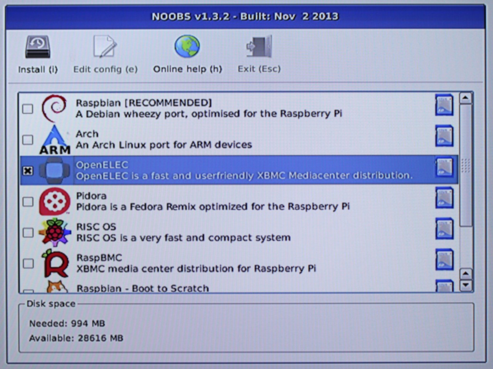Click the Arch ARM logo
The width and height of the screenshot is (493, 369).
(x=55, y=140)
